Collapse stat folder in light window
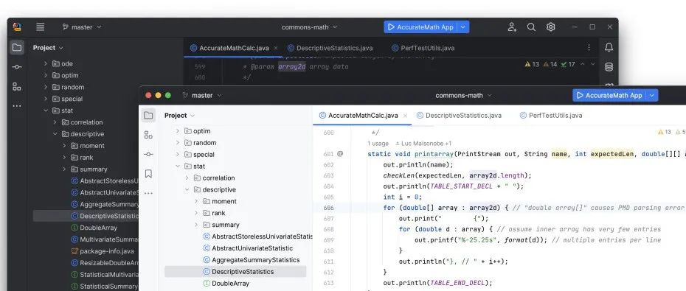This screenshot has height=291, width=686. point(177,166)
